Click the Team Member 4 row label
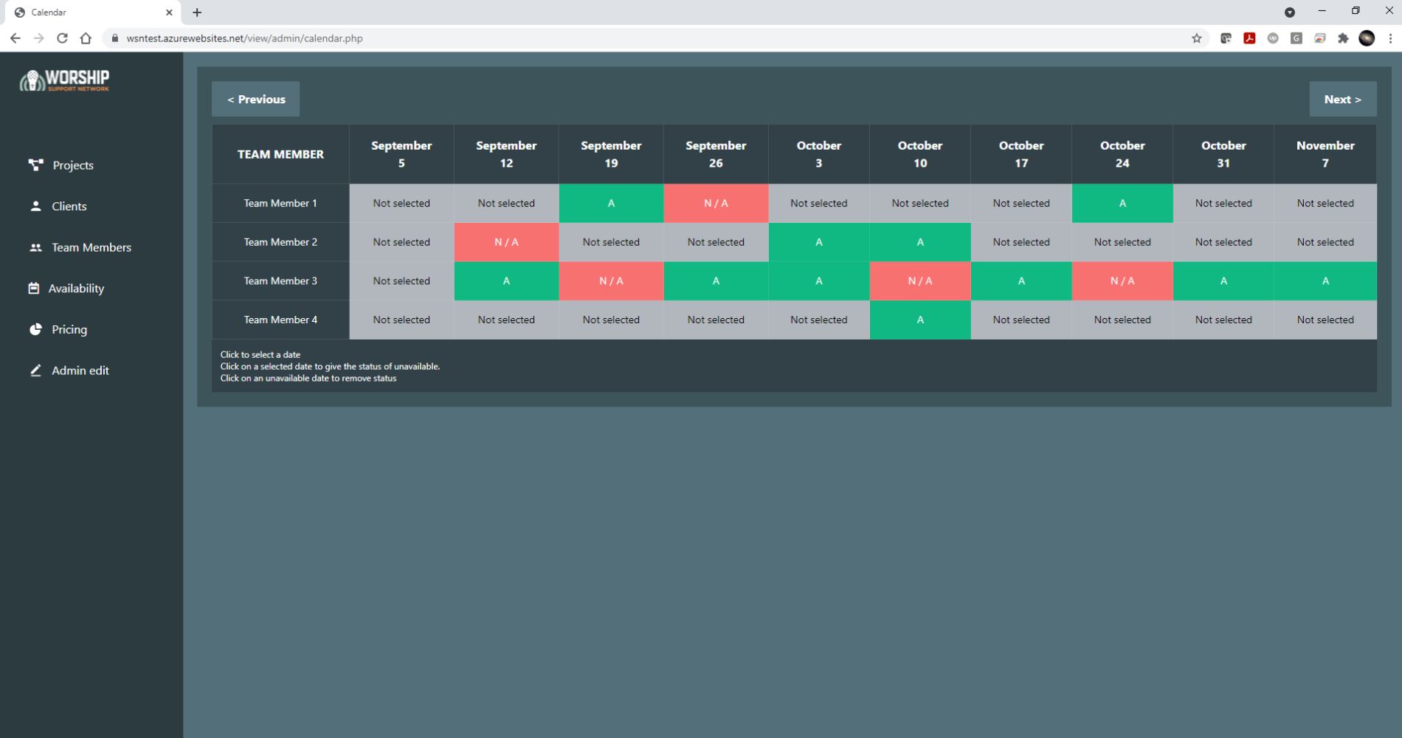 [x=280, y=320]
